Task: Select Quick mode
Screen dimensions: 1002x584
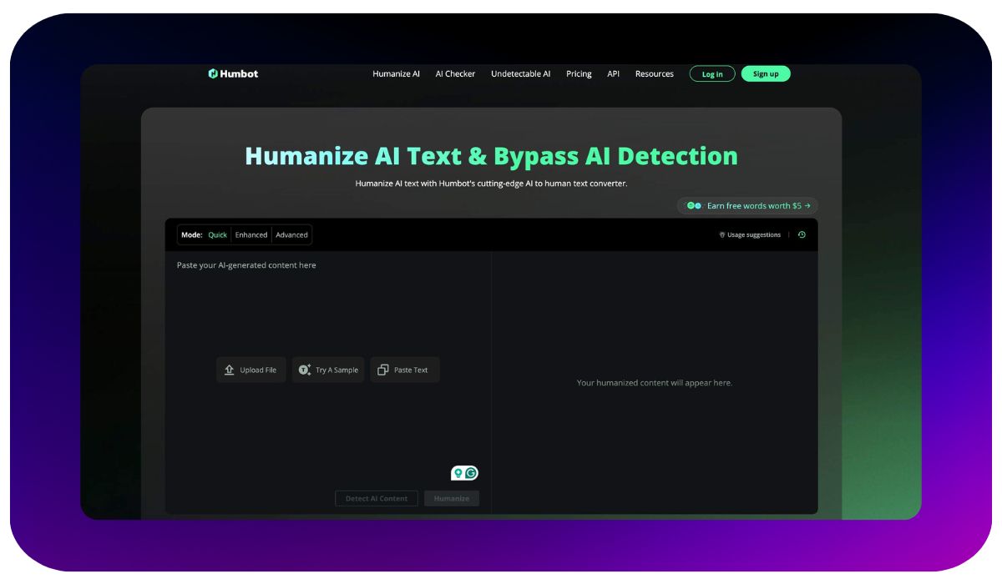Action: tap(218, 235)
